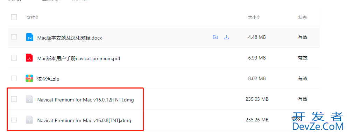Click 有效 status of 汉化包.zip row

point(303,78)
